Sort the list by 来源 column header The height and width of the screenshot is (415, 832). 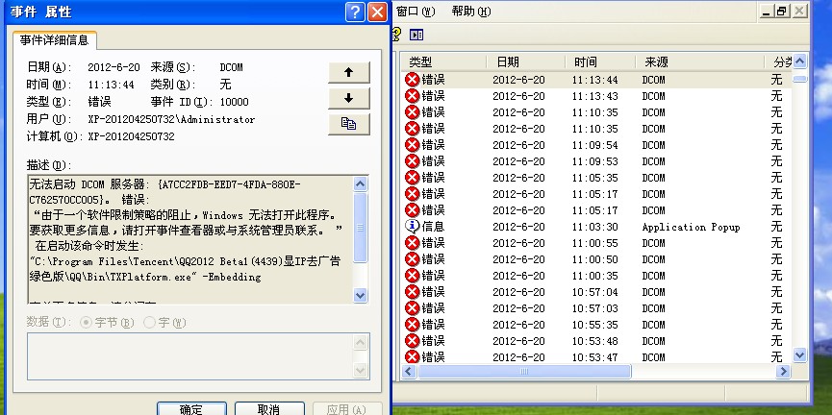pyautogui.click(x=699, y=62)
